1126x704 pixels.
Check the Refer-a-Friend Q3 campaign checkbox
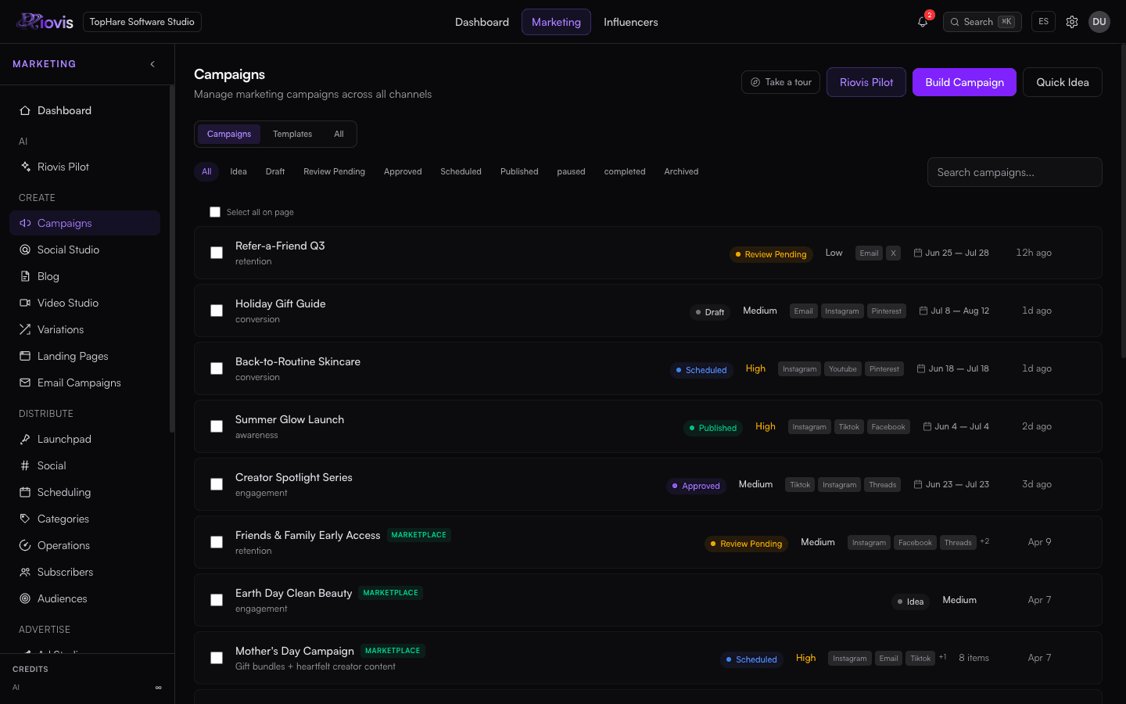click(217, 253)
